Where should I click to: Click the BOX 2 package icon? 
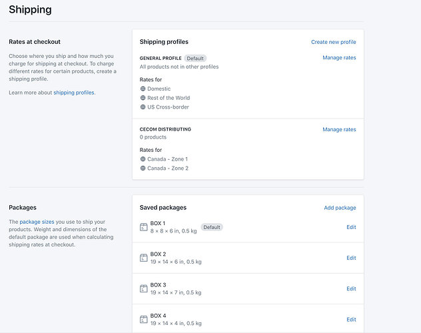143,258
